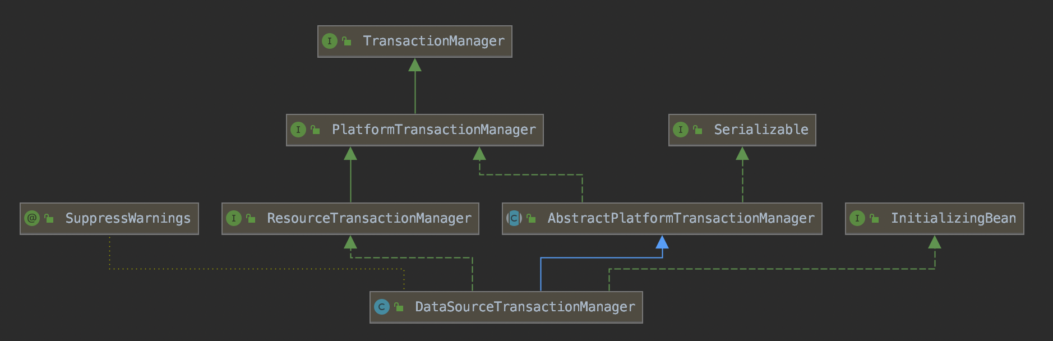Image resolution: width=1053 pixels, height=341 pixels.
Task: Click the class icon on DataSourceTransactionManager node
Action: click(382, 307)
